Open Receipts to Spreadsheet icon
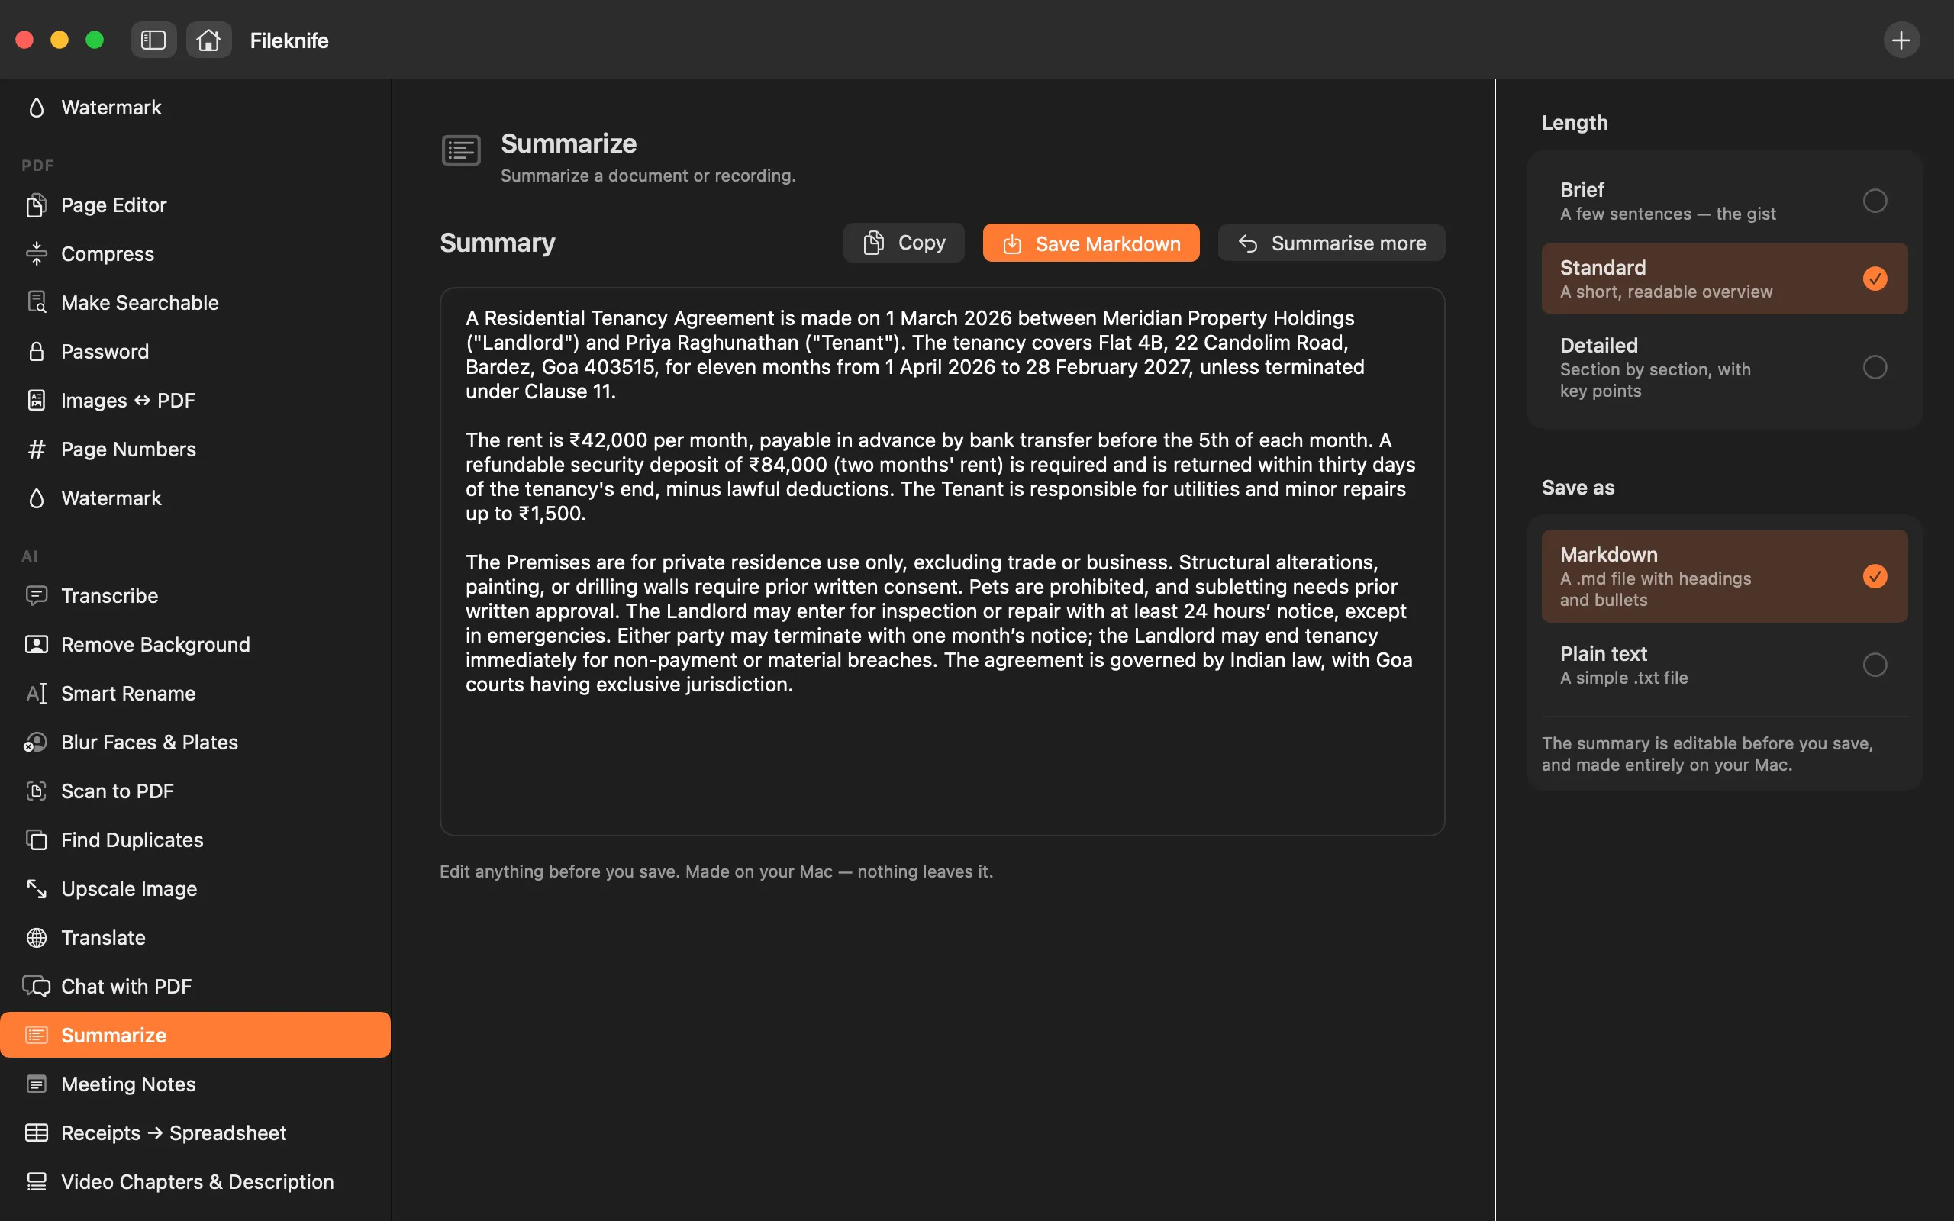1954x1221 pixels. pos(37,1133)
